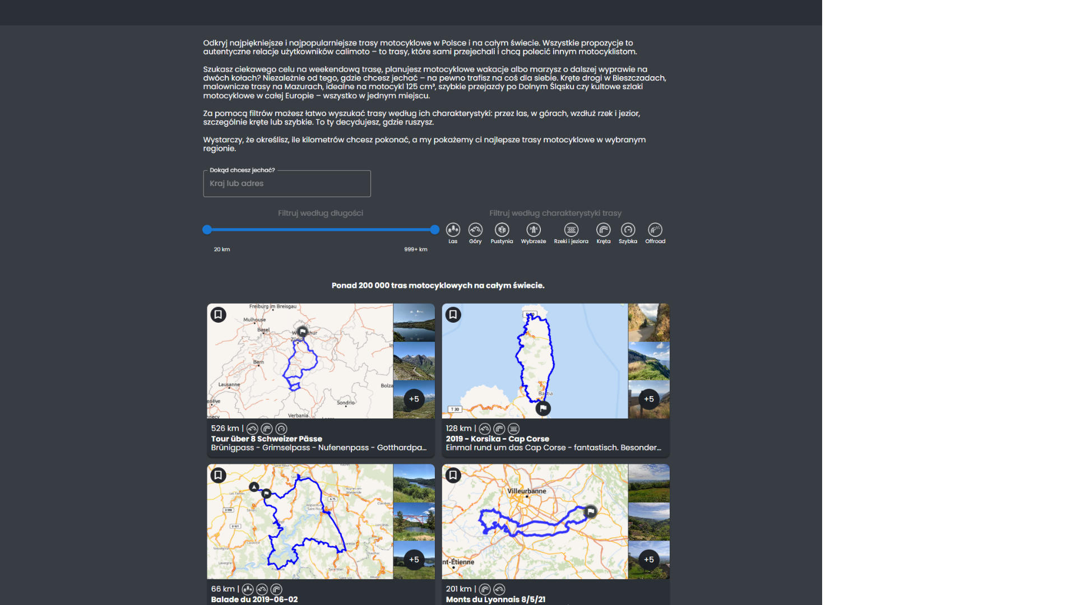The image size is (1076, 605).
Task: Click the 'Kraj lub adres' destination field
Action: [287, 184]
